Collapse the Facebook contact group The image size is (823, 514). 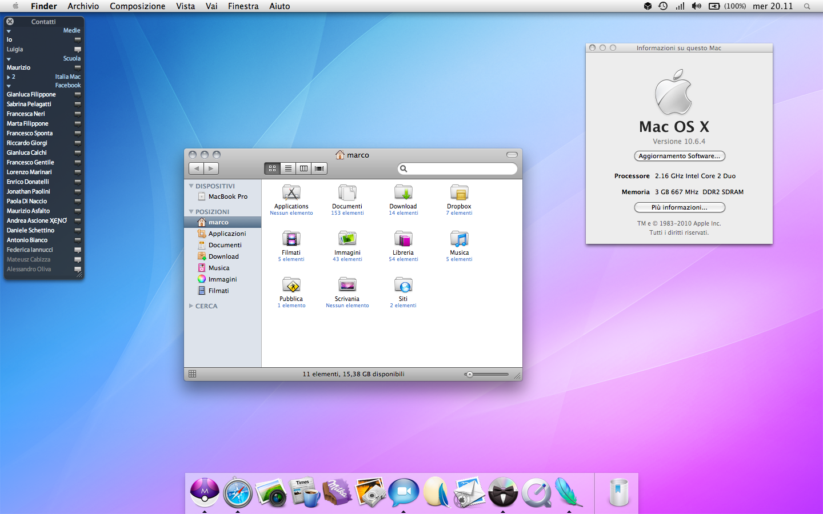9,86
